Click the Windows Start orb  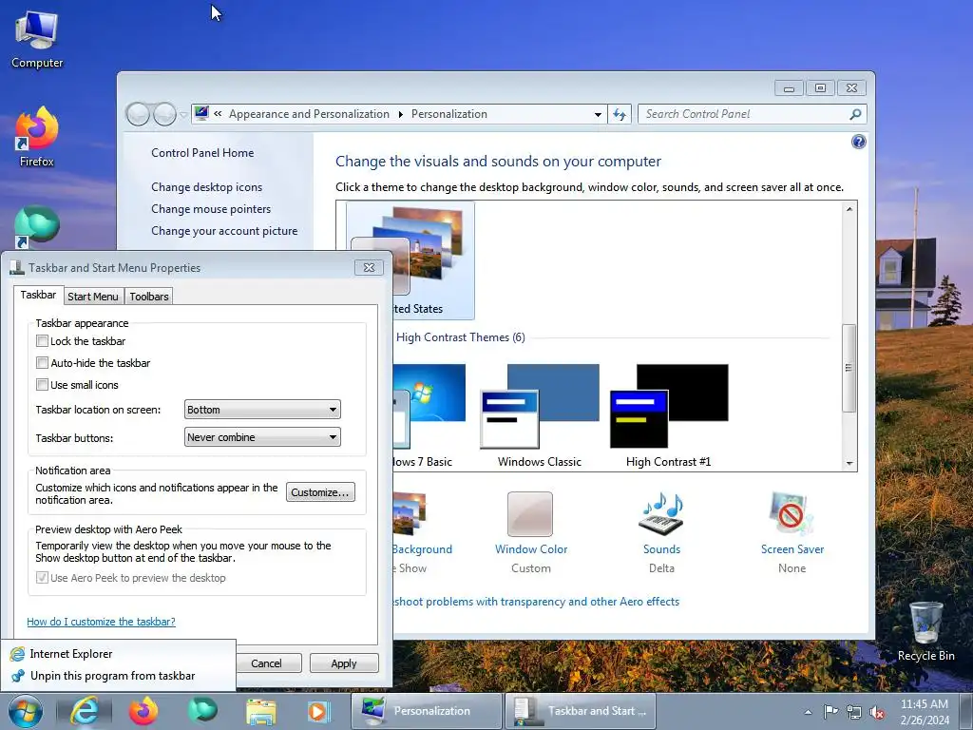click(x=26, y=711)
